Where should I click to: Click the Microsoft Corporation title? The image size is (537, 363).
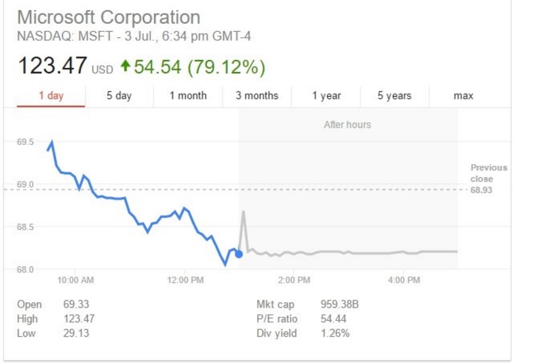tap(109, 17)
